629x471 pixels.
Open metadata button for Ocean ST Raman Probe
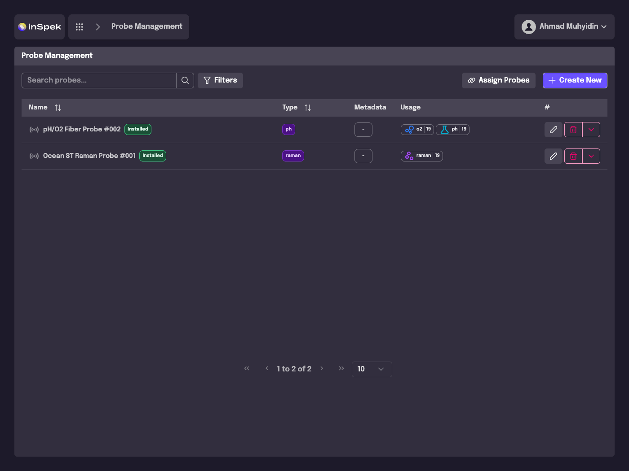pos(363,156)
